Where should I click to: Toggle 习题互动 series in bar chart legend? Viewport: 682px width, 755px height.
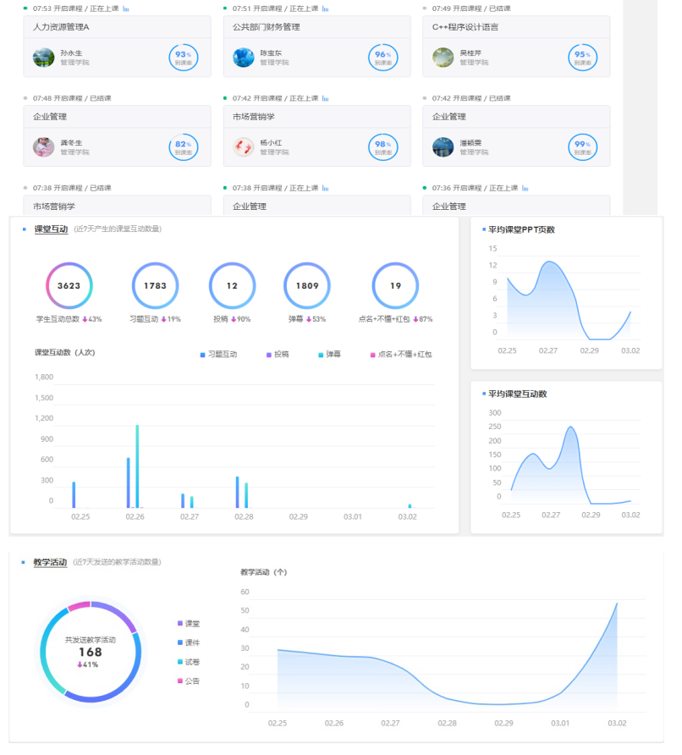[218, 355]
